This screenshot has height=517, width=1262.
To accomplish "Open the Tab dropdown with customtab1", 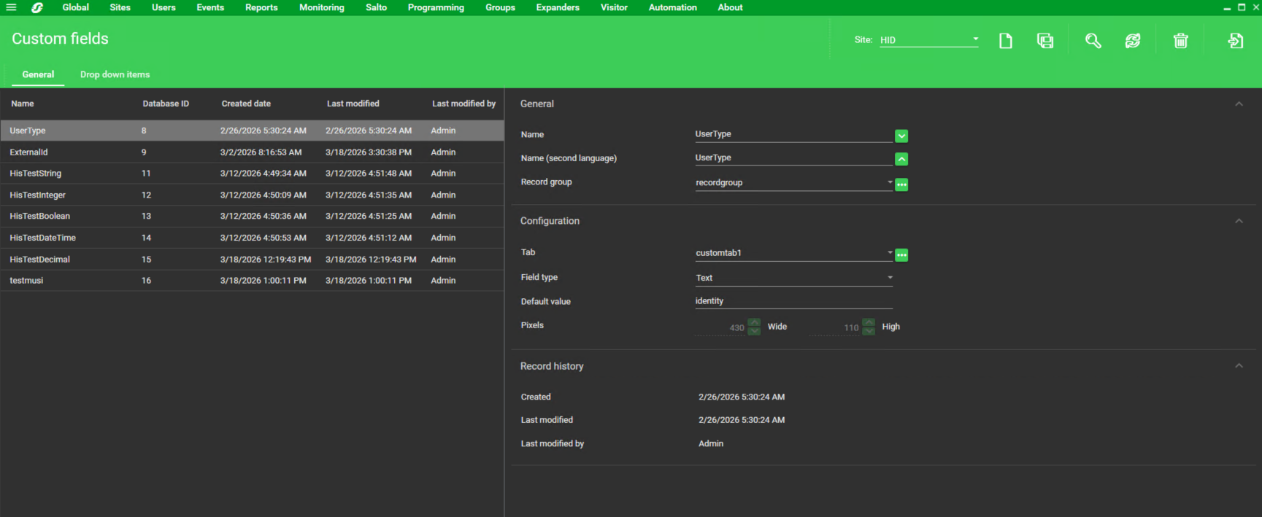I will coord(794,253).
